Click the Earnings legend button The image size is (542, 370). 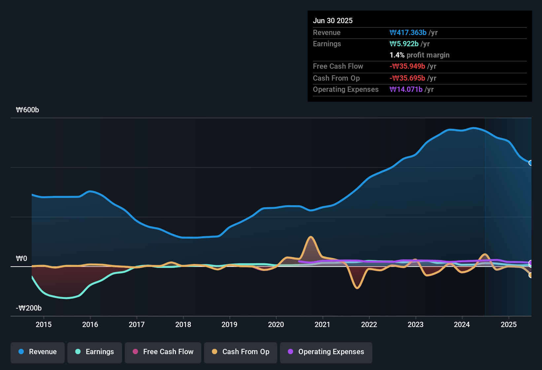point(95,352)
